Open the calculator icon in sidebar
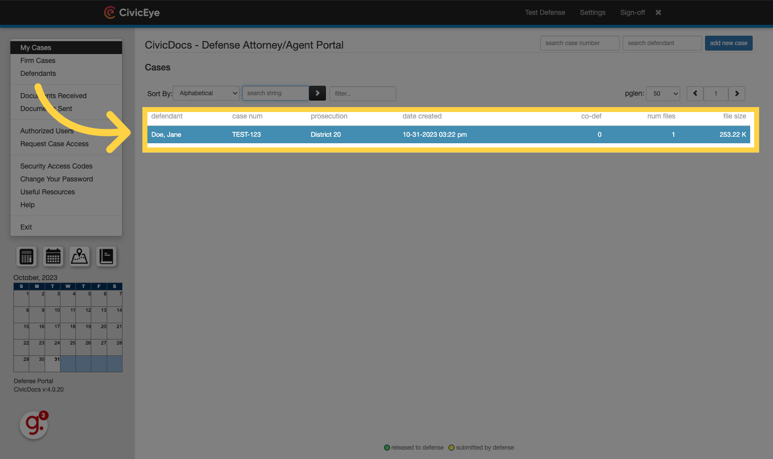 click(26, 256)
